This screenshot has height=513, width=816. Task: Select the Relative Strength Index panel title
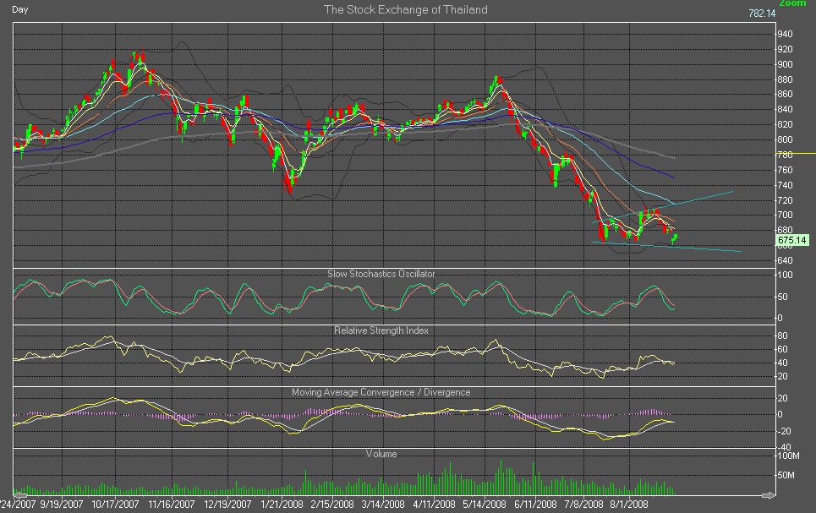[381, 330]
